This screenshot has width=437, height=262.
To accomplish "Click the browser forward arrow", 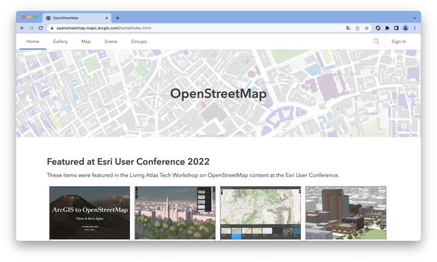I will tap(32, 28).
